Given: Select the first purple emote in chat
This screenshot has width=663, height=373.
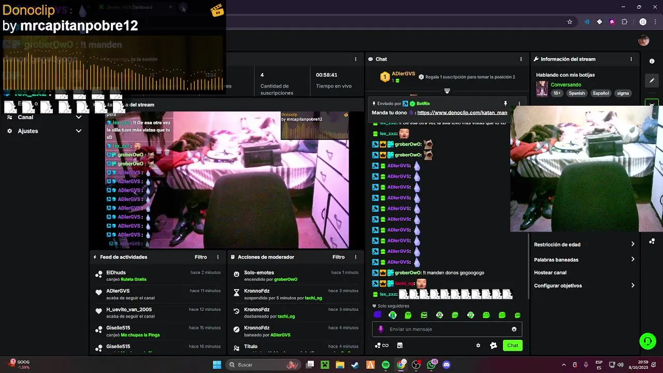Looking at the screenshot, I should coord(377,315).
